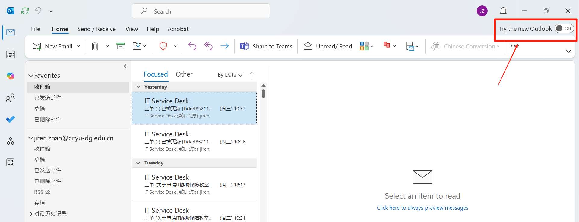Viewport: 579px width, 222px height.
Task: Open the Categorize color squares dropdown
Action: pyautogui.click(x=367, y=46)
